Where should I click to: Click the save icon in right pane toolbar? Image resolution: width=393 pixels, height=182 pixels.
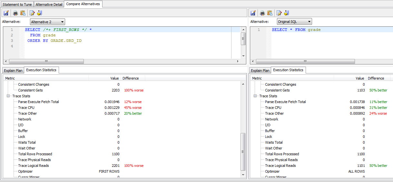tap(253, 13)
